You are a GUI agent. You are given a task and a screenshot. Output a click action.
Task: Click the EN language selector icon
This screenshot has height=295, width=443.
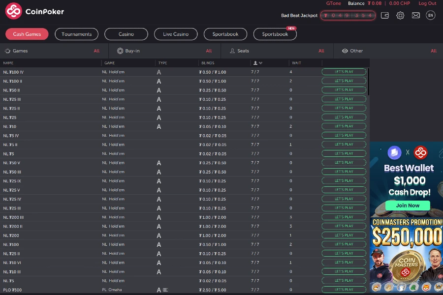431,15
